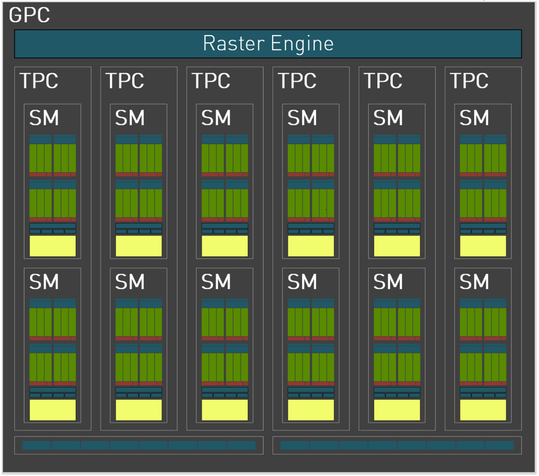Click the leftmost TPC label
Viewport: 539px width, 476px height.
tap(39, 80)
